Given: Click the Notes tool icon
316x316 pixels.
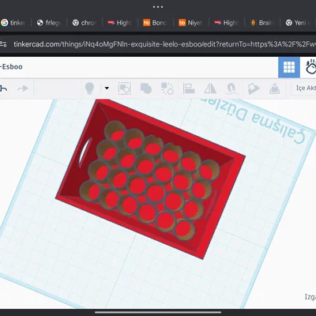Looking at the screenshot, I should [254, 88].
